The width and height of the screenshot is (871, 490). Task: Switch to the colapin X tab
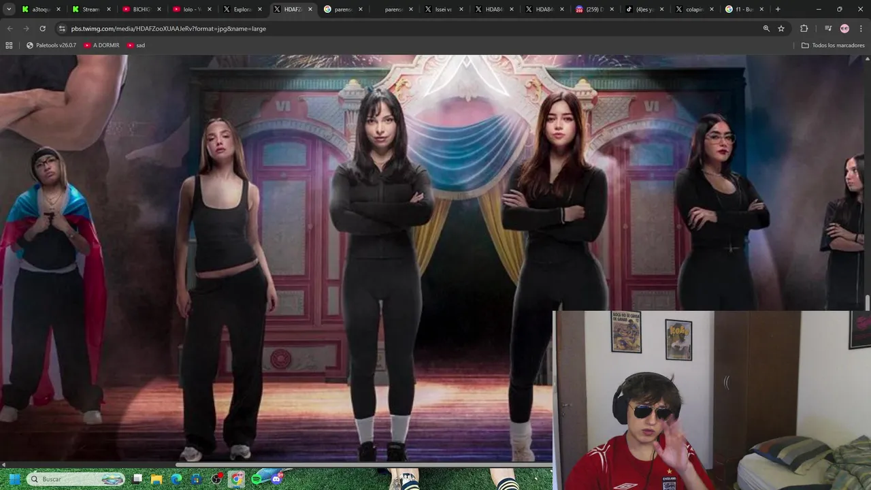(694, 10)
